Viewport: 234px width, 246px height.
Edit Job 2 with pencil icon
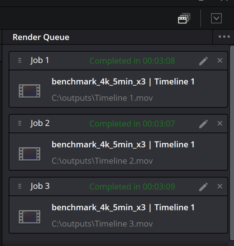coord(204,124)
